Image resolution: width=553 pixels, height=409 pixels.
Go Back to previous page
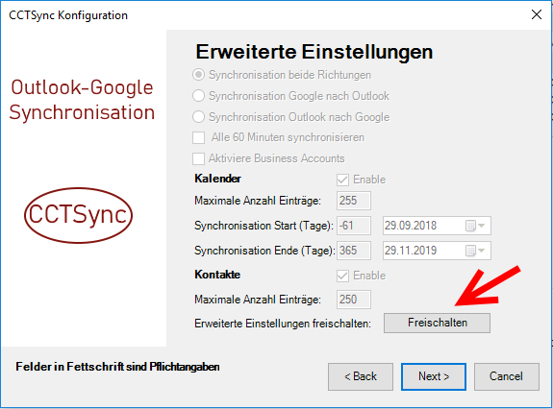pos(361,376)
